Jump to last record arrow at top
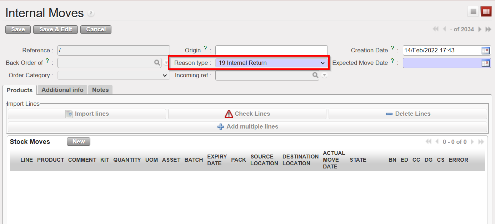The image size is (495, 224). point(488,29)
